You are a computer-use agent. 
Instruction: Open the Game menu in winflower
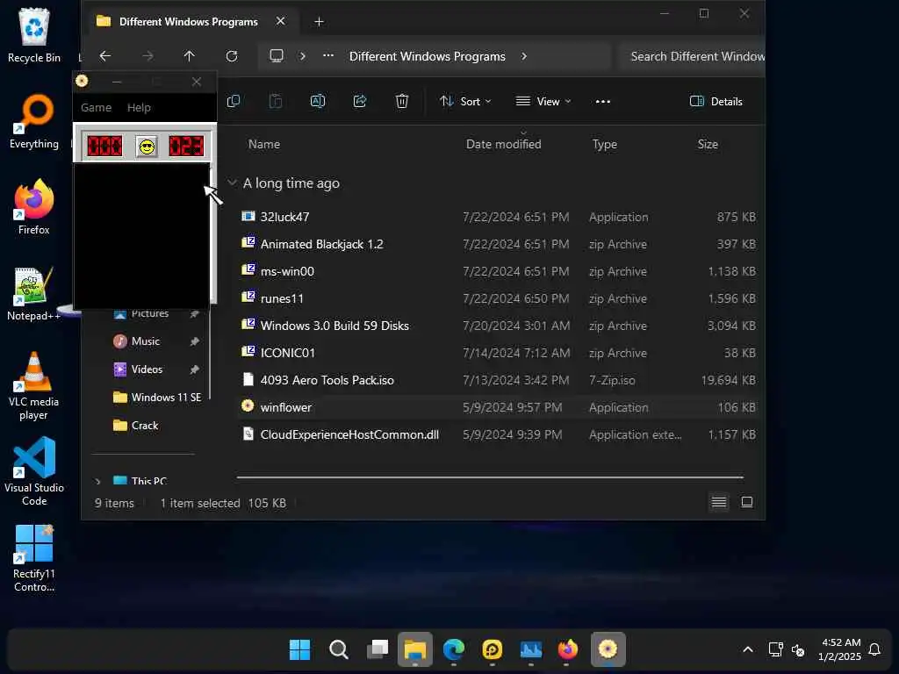96,107
